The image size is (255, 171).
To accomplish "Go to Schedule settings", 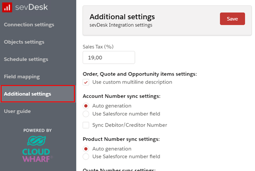I will tap(26, 59).
